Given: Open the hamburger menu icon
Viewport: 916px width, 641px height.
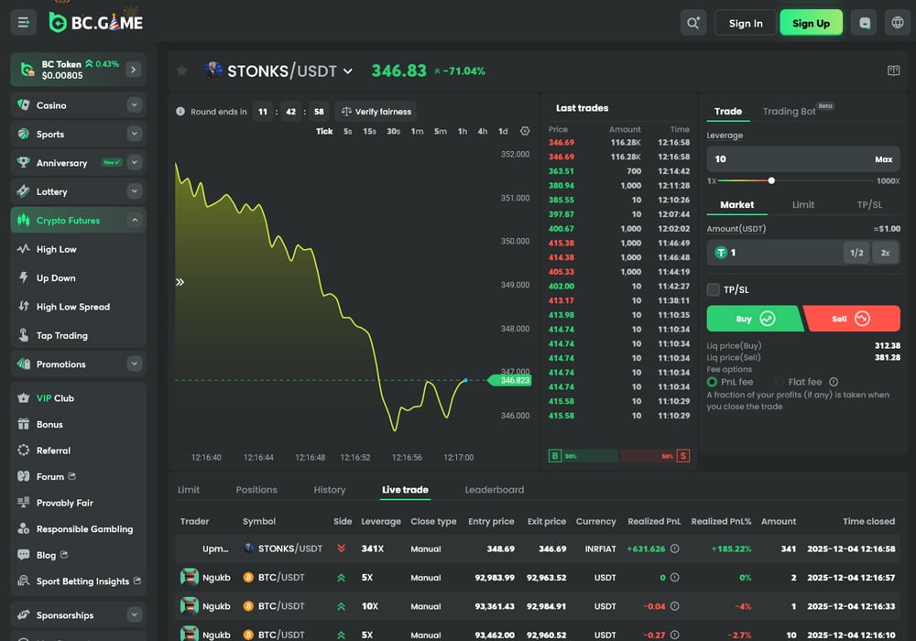Looking at the screenshot, I should click(x=24, y=23).
